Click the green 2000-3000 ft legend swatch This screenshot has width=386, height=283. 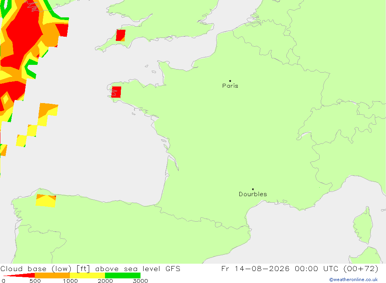pos(123,275)
